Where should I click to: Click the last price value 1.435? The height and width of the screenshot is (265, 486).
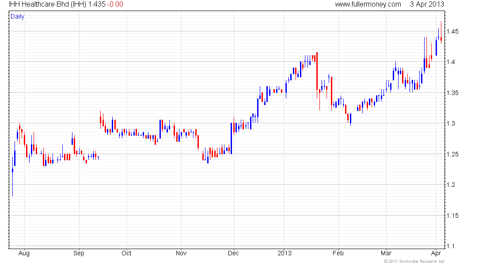pyautogui.click(x=97, y=4)
